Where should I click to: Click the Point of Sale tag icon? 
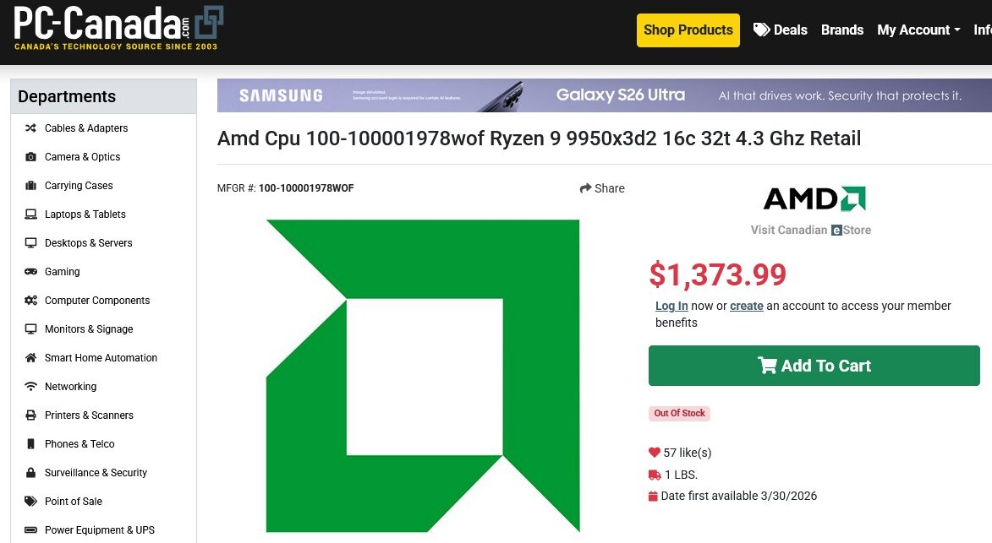tap(30, 502)
